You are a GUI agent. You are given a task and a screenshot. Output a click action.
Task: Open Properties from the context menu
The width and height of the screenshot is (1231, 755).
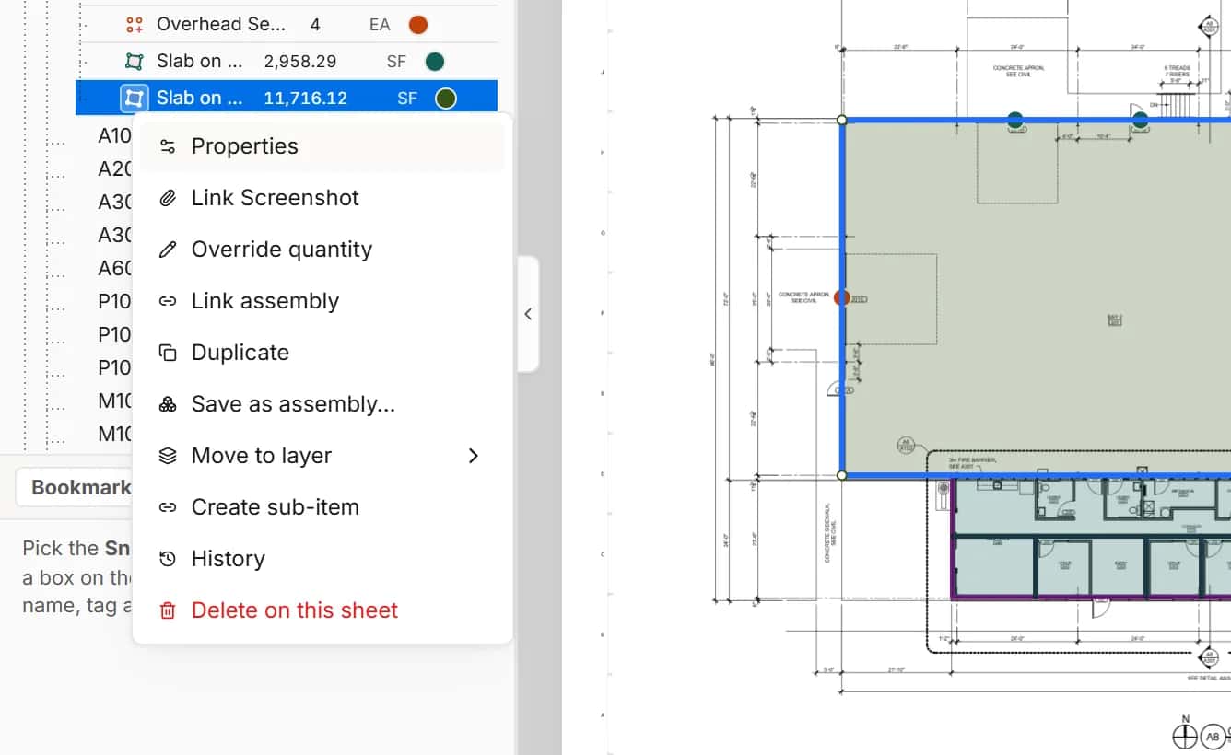[322, 146]
